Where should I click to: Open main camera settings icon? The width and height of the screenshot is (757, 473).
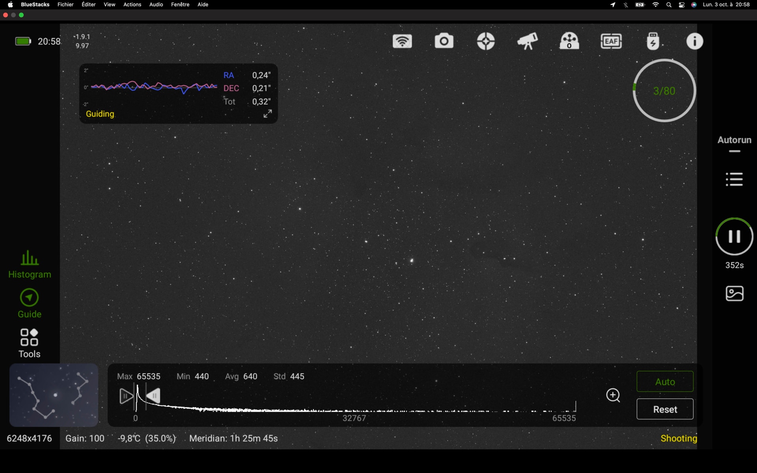[444, 41]
